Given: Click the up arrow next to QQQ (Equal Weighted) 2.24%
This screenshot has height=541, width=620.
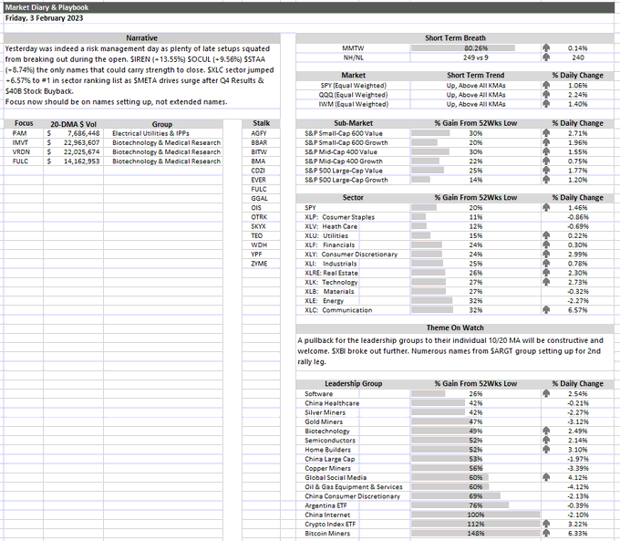Looking at the screenshot, I should click(546, 95).
